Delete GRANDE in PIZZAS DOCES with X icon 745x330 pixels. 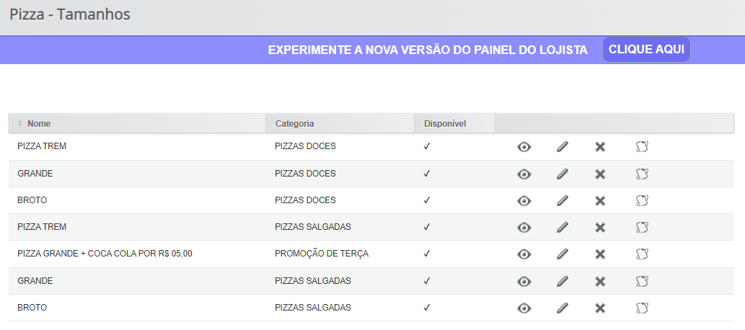pyautogui.click(x=600, y=174)
